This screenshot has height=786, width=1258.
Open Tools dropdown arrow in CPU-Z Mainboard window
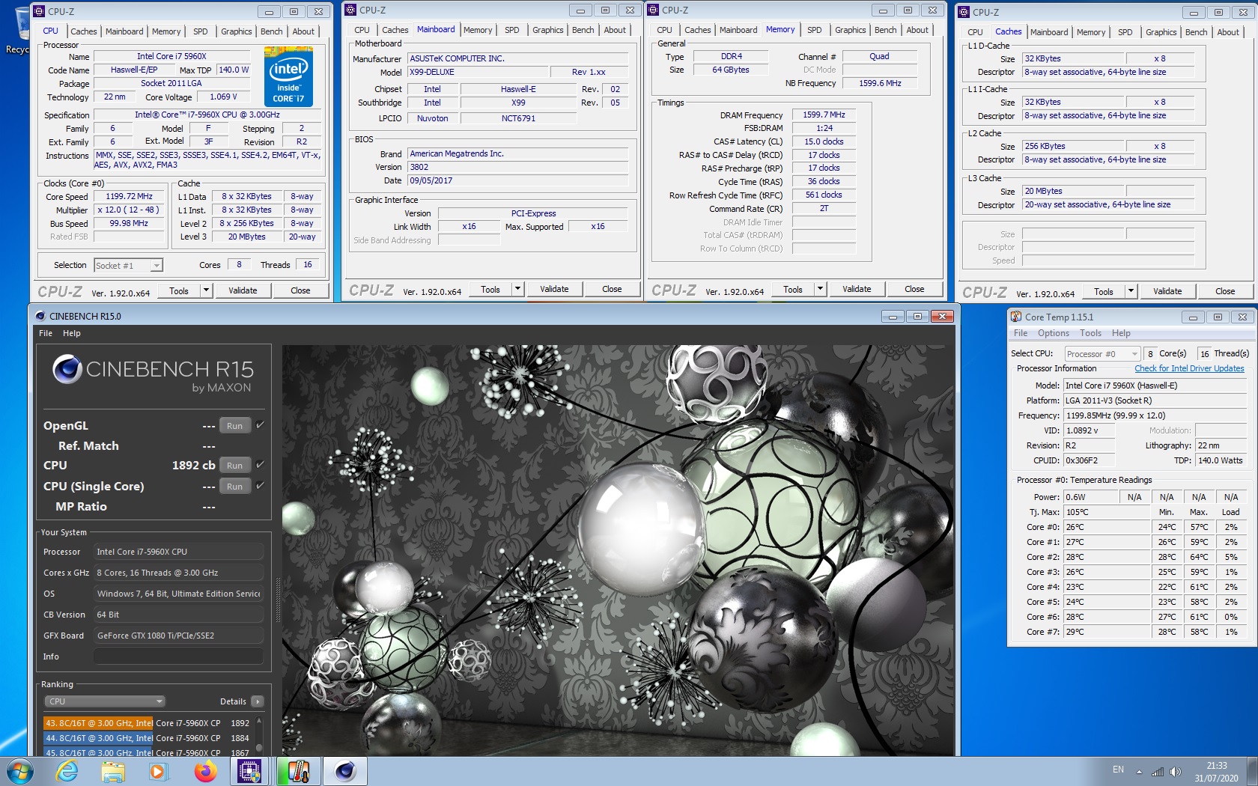tap(517, 289)
